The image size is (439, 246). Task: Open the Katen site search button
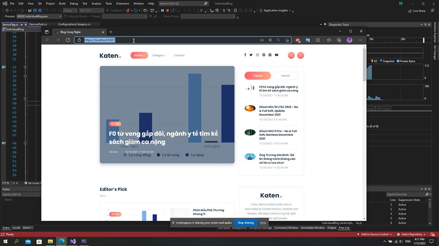pyautogui.click(x=291, y=55)
